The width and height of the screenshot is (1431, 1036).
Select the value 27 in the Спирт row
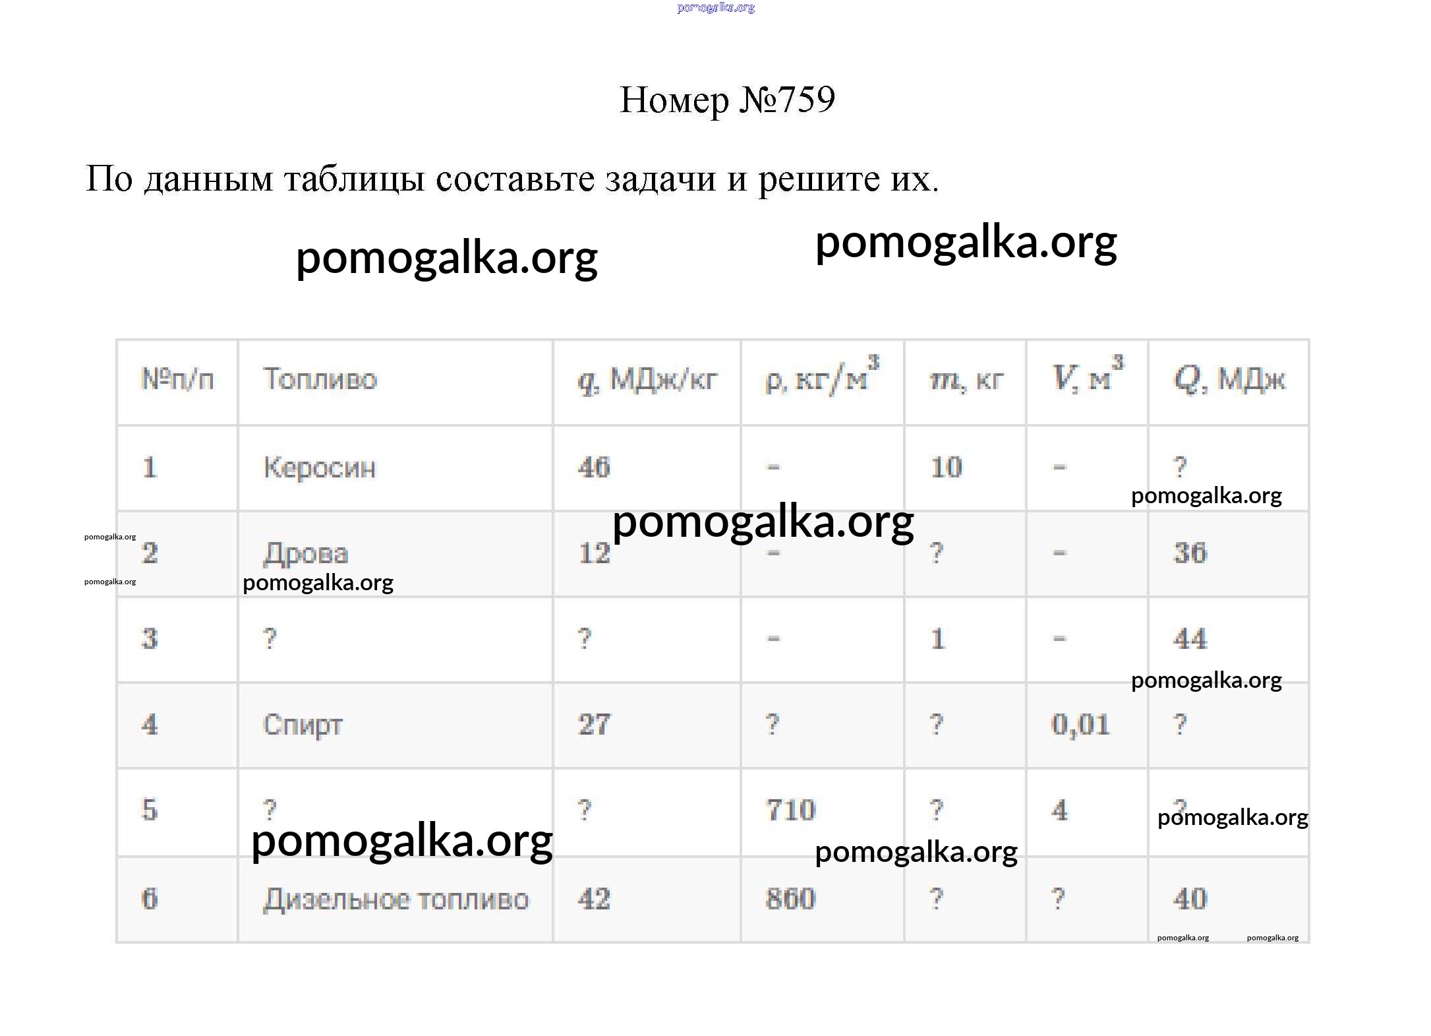pos(594,725)
